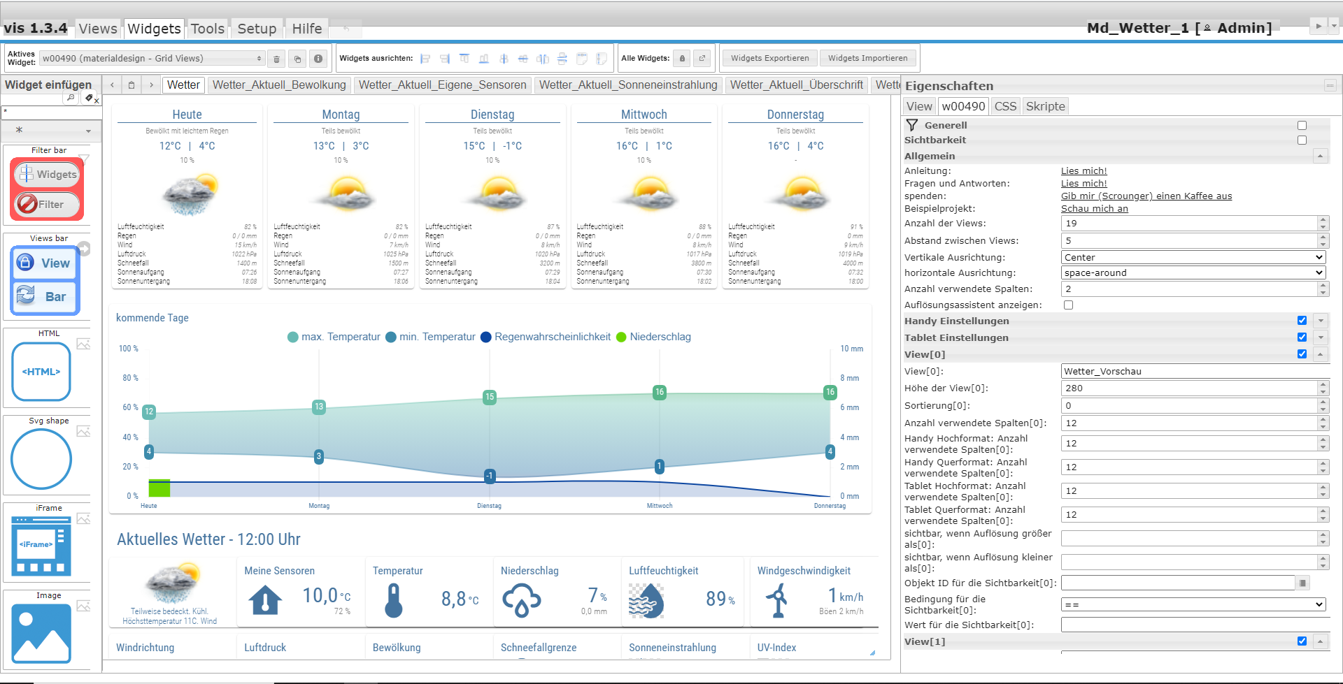Viewport: 1343px width, 684px height.
Task: Click the Skripte tab
Action: pos(1045,106)
